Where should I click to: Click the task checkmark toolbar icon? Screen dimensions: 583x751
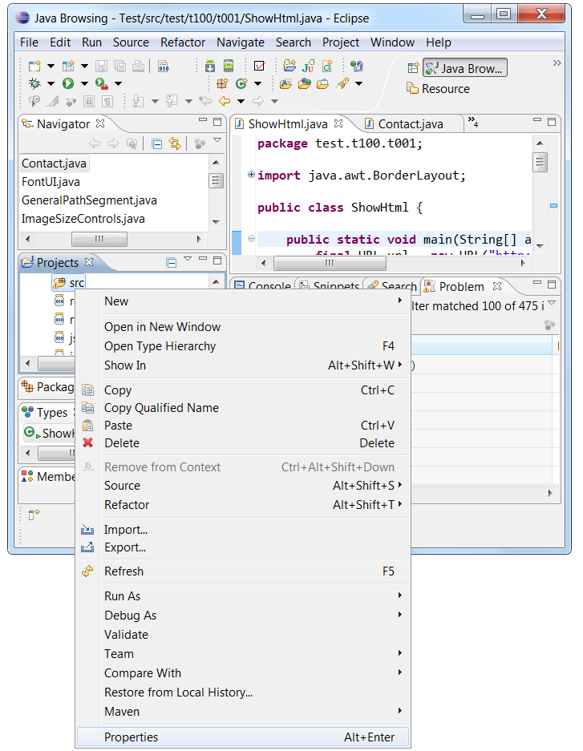259,66
